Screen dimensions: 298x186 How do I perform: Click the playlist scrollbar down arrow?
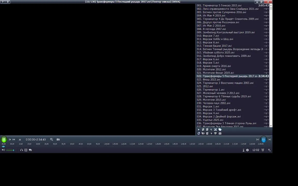tap(271, 126)
